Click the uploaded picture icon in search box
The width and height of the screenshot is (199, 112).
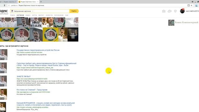12,11
